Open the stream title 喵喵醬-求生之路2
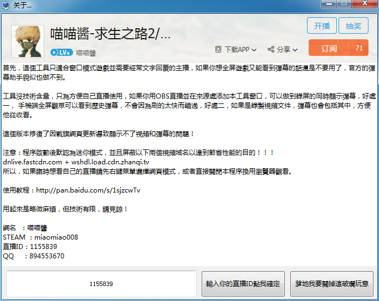This screenshot has width=379, height=301. pyautogui.click(x=110, y=34)
